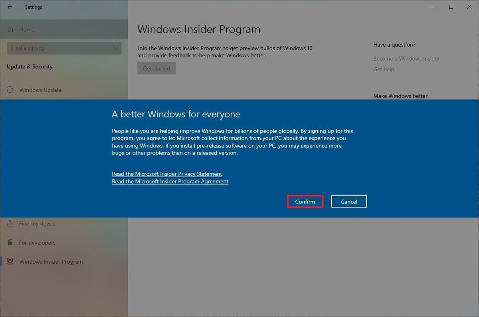This screenshot has width=479, height=317.
Task: Click the Get help link
Action: (384, 69)
